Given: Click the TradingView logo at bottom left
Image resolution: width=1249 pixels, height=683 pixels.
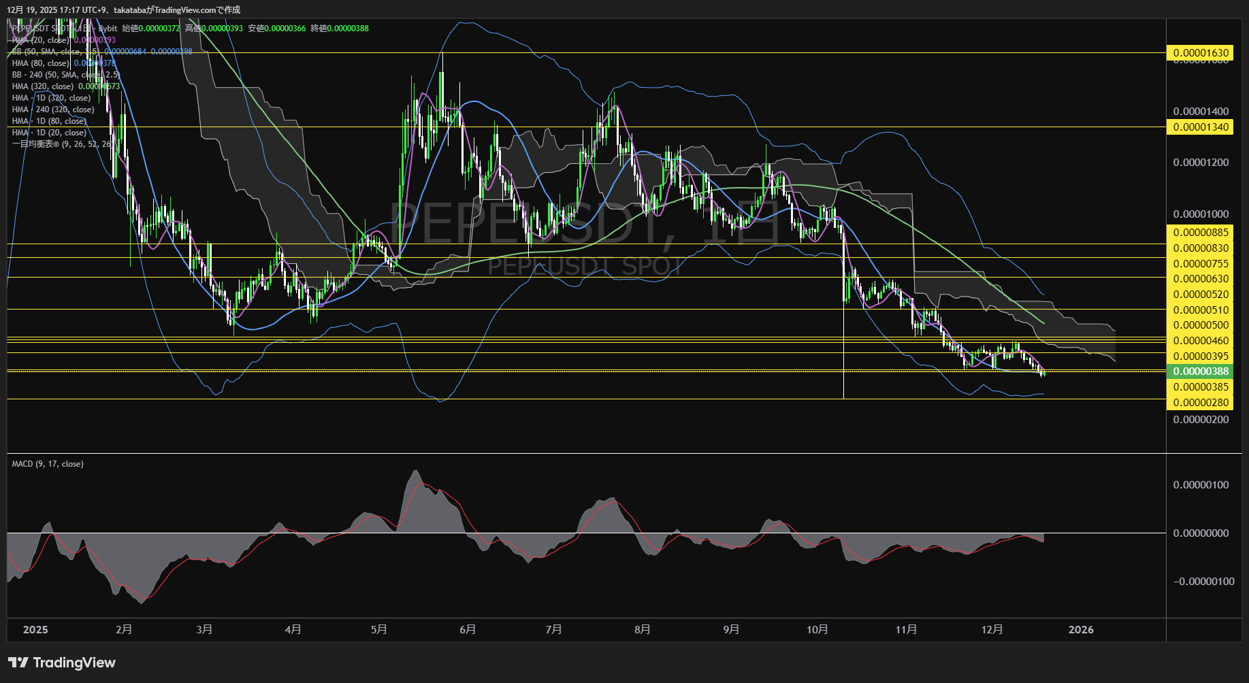Looking at the screenshot, I should coord(62,663).
